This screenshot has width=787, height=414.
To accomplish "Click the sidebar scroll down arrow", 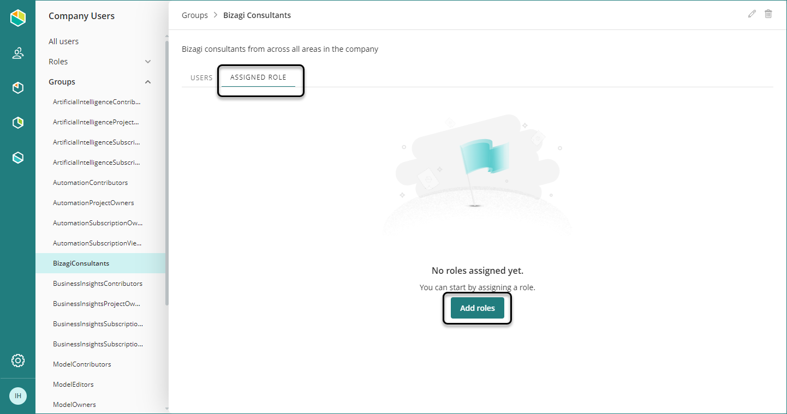I will (x=167, y=409).
